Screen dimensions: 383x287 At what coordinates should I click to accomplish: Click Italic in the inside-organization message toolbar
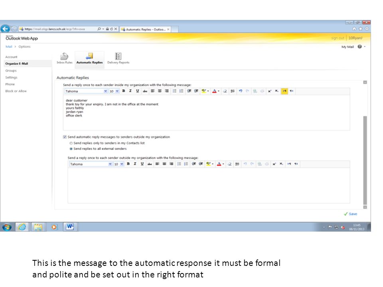[130, 91]
